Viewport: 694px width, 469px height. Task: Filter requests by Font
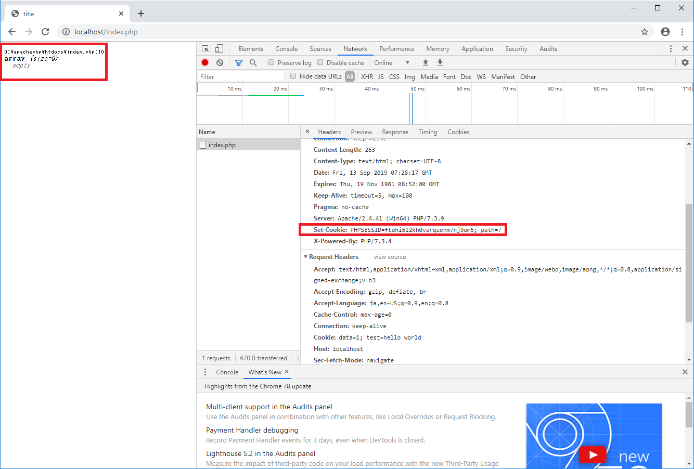(449, 76)
